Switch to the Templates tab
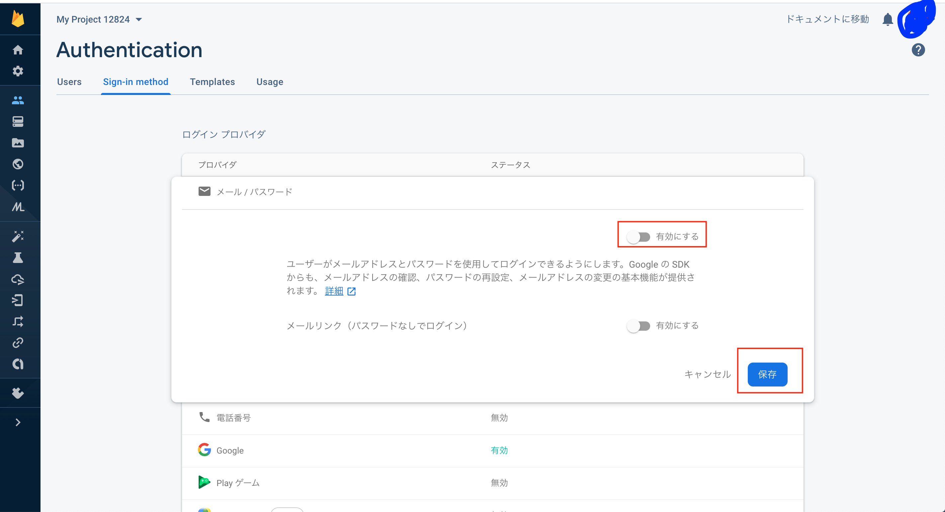 213,82
